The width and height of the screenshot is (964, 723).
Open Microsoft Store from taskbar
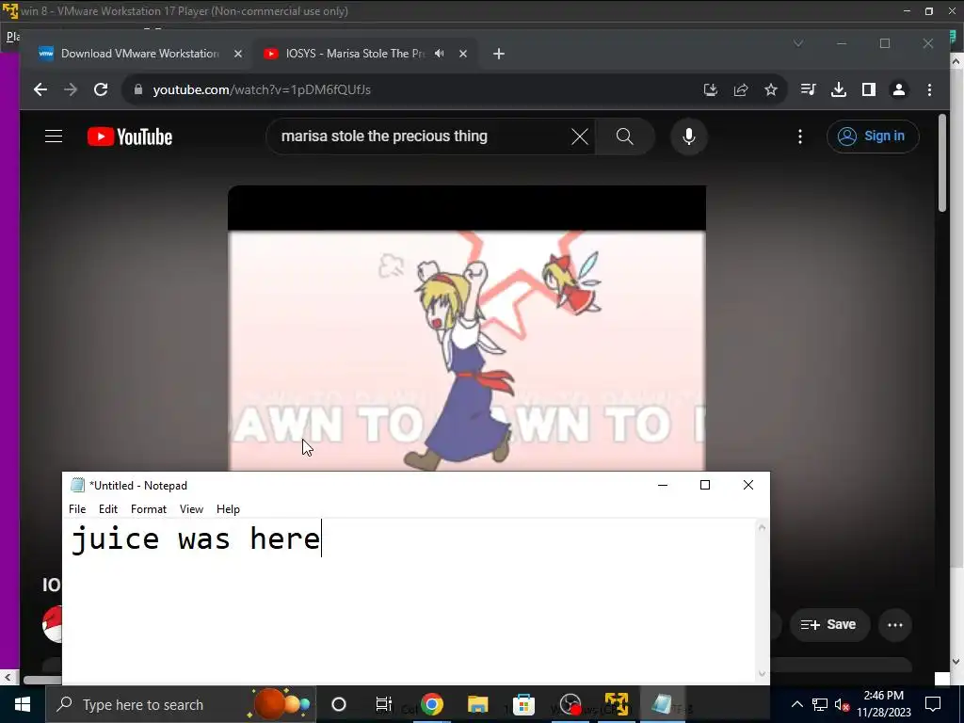pyautogui.click(x=523, y=704)
